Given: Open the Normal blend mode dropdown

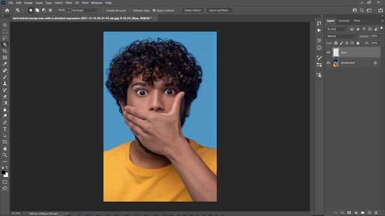Looking at the screenshot, I should pyautogui.click(x=342, y=36).
